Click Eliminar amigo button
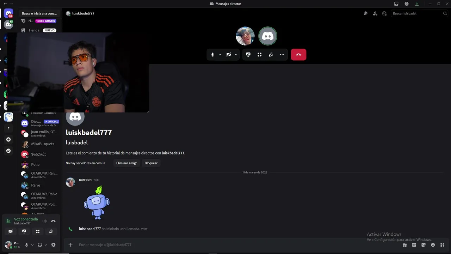The image size is (451, 254). [x=127, y=163]
